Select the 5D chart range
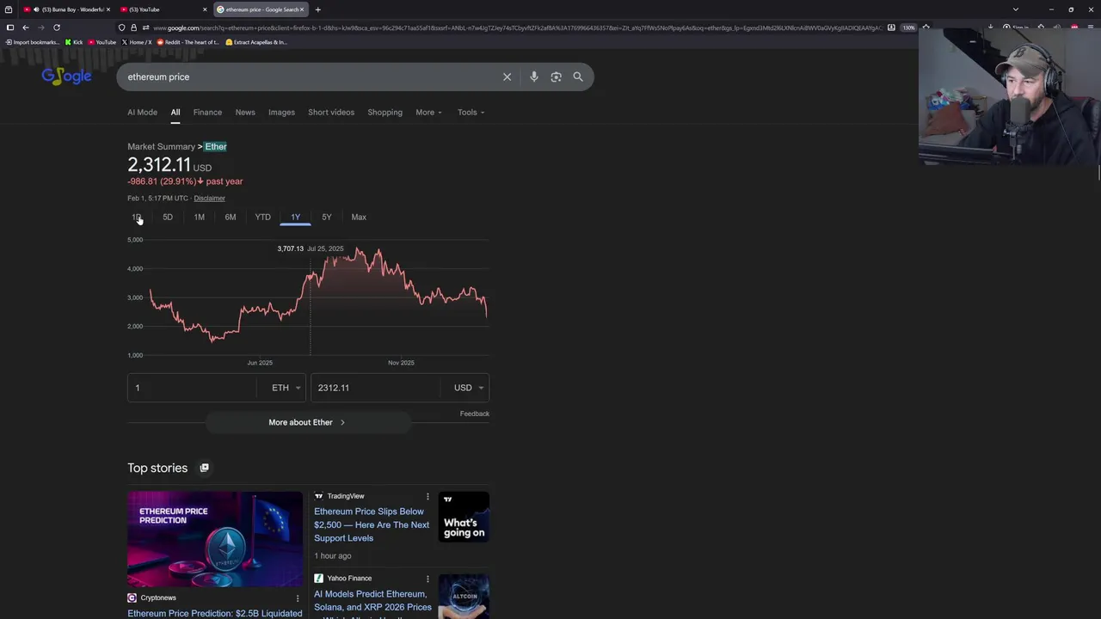The image size is (1101, 619). click(168, 217)
